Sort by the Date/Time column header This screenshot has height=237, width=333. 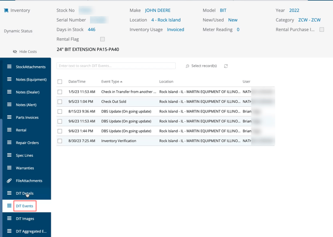77,82
